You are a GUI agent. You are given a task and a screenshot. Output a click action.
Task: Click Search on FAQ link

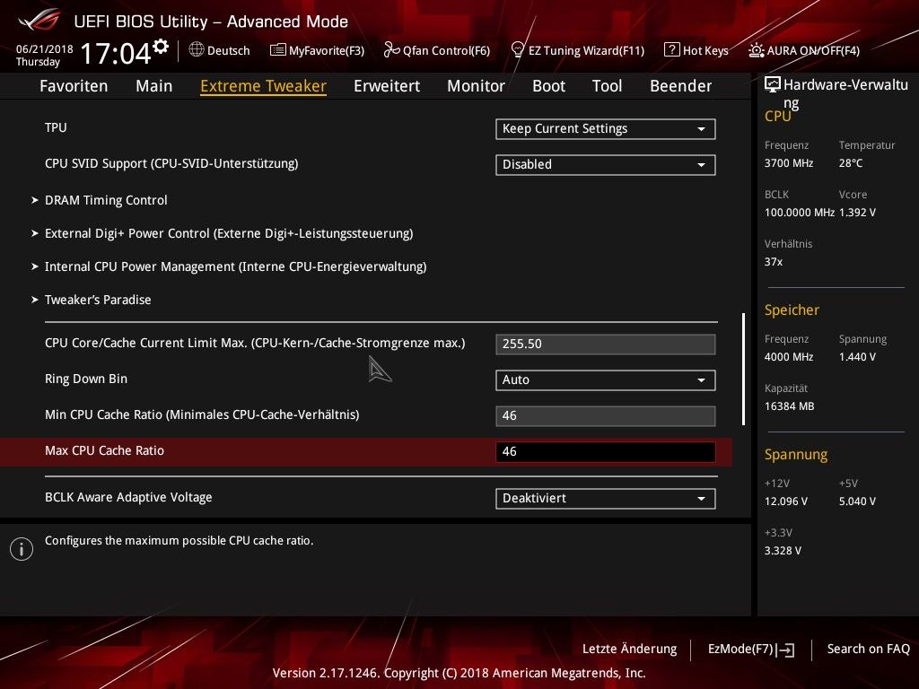point(868,649)
